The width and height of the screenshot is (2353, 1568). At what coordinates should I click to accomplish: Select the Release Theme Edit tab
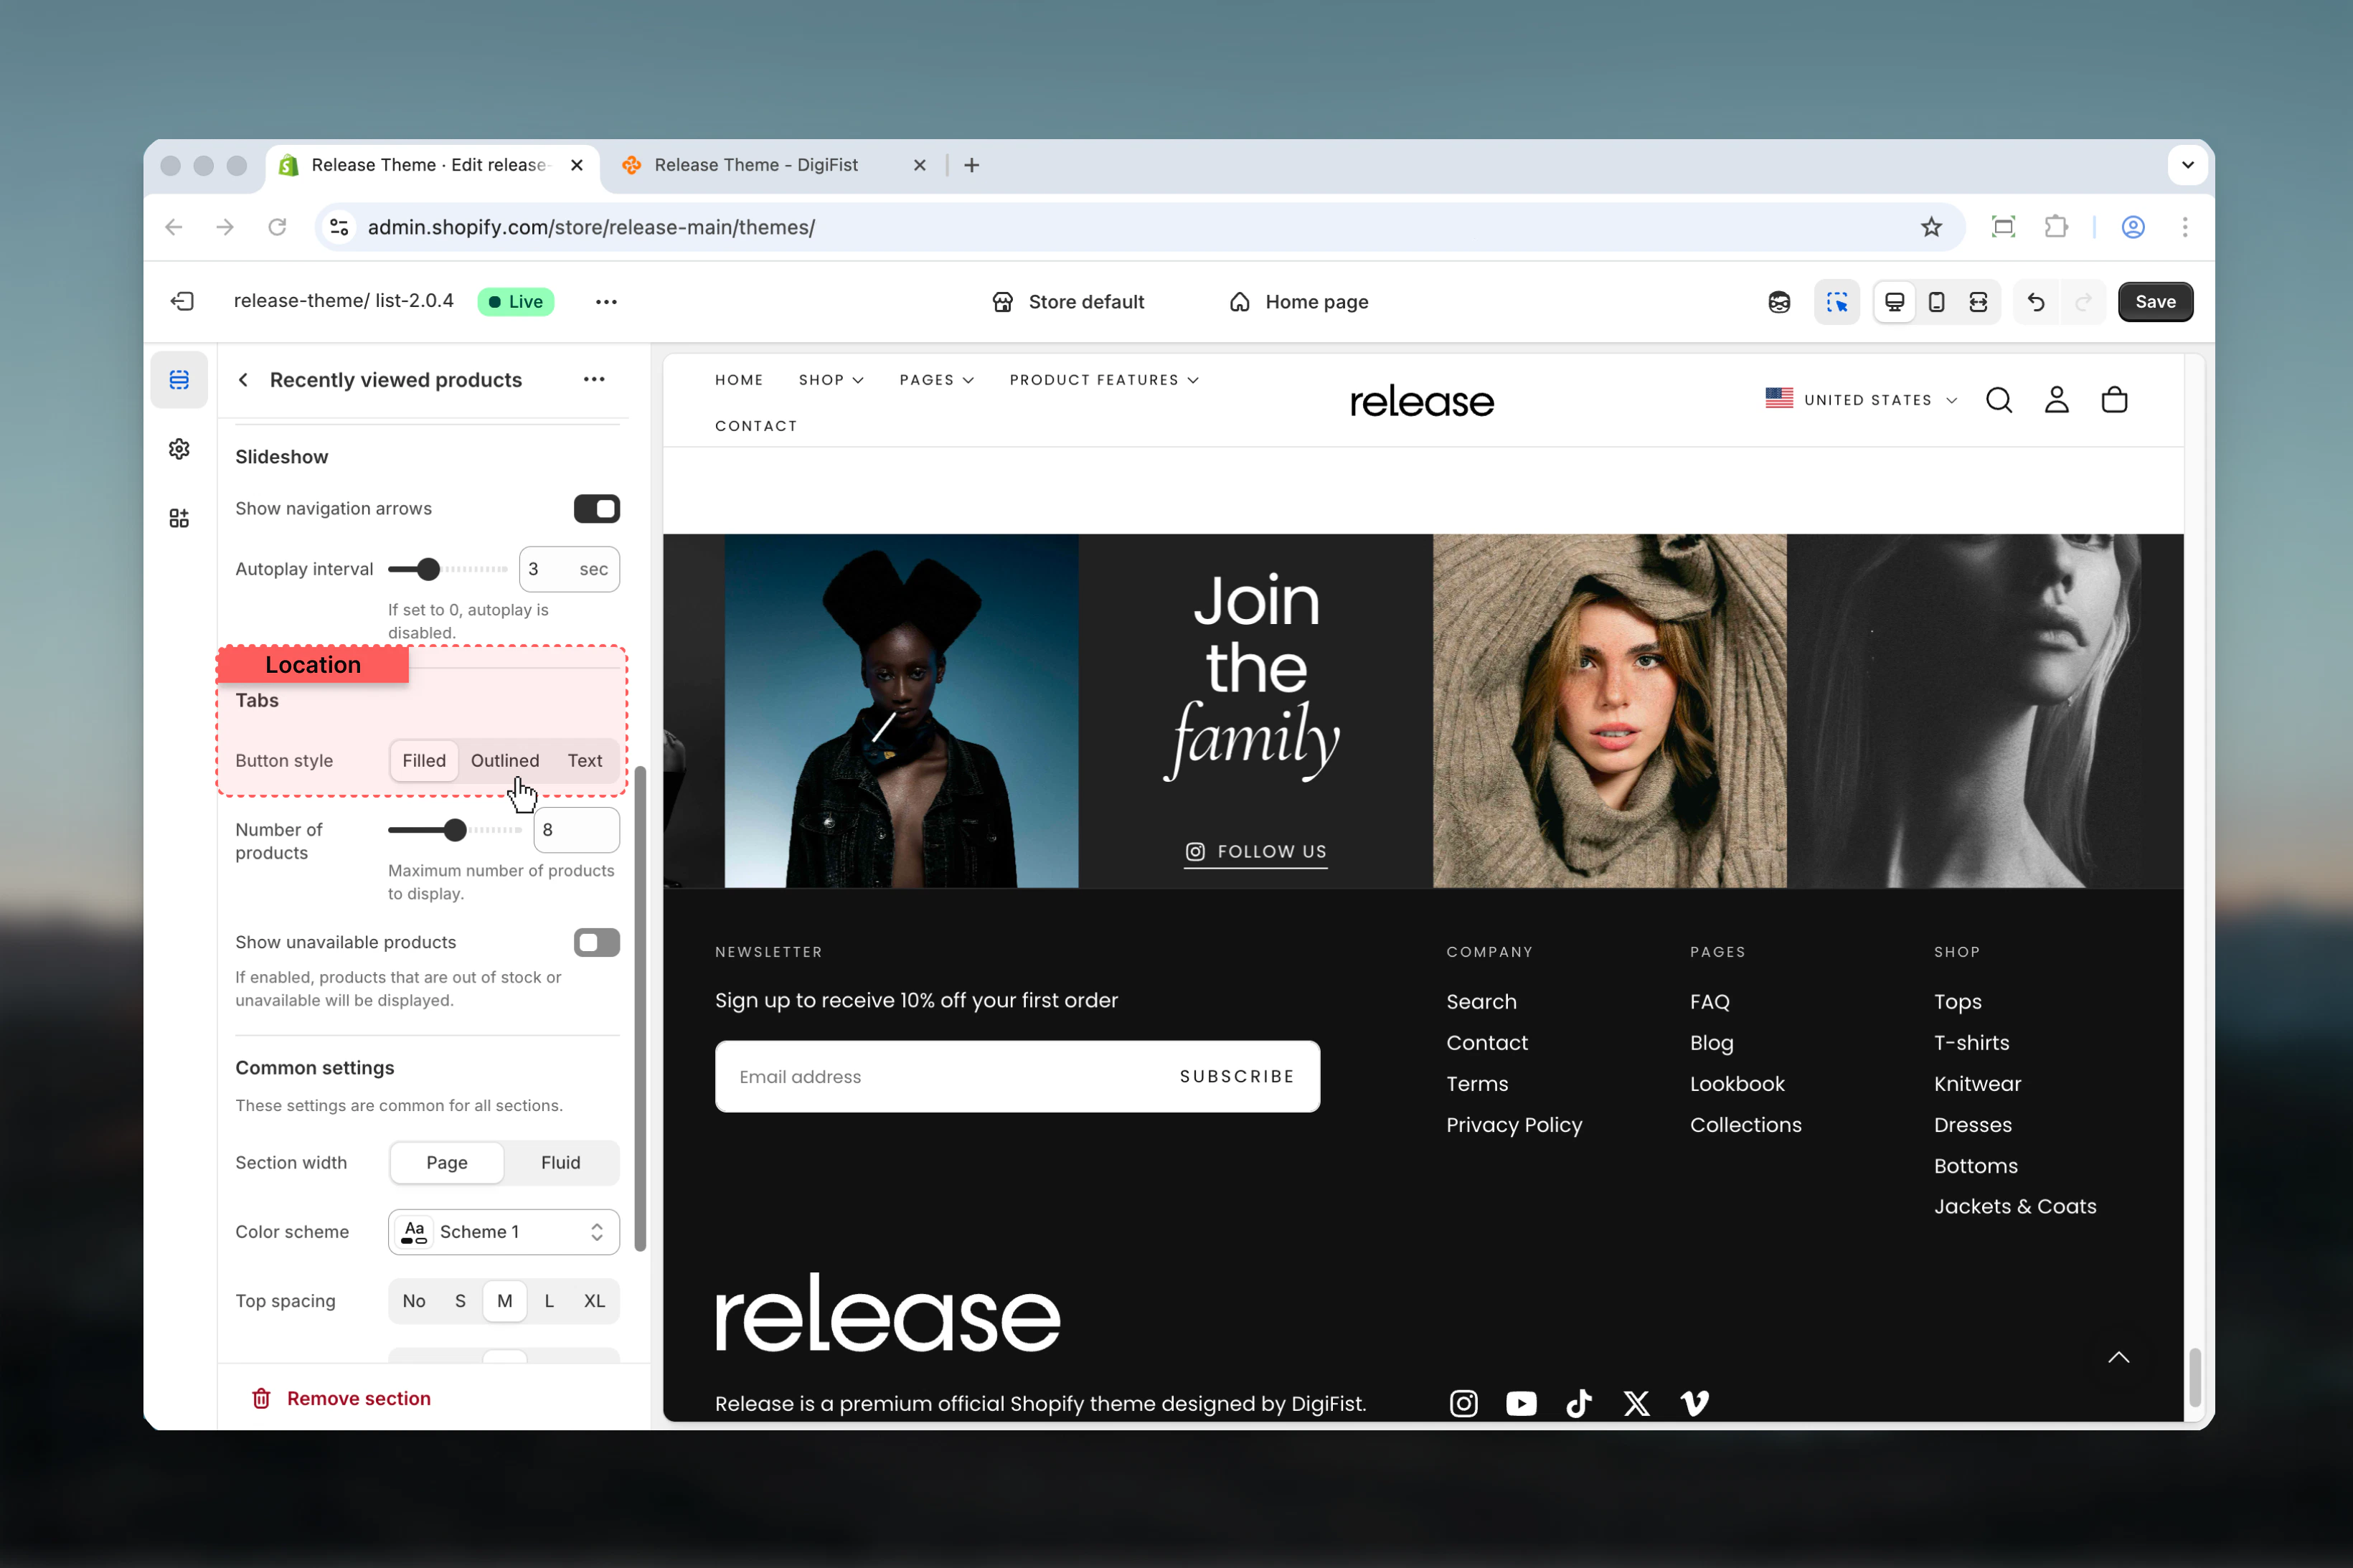431,165
